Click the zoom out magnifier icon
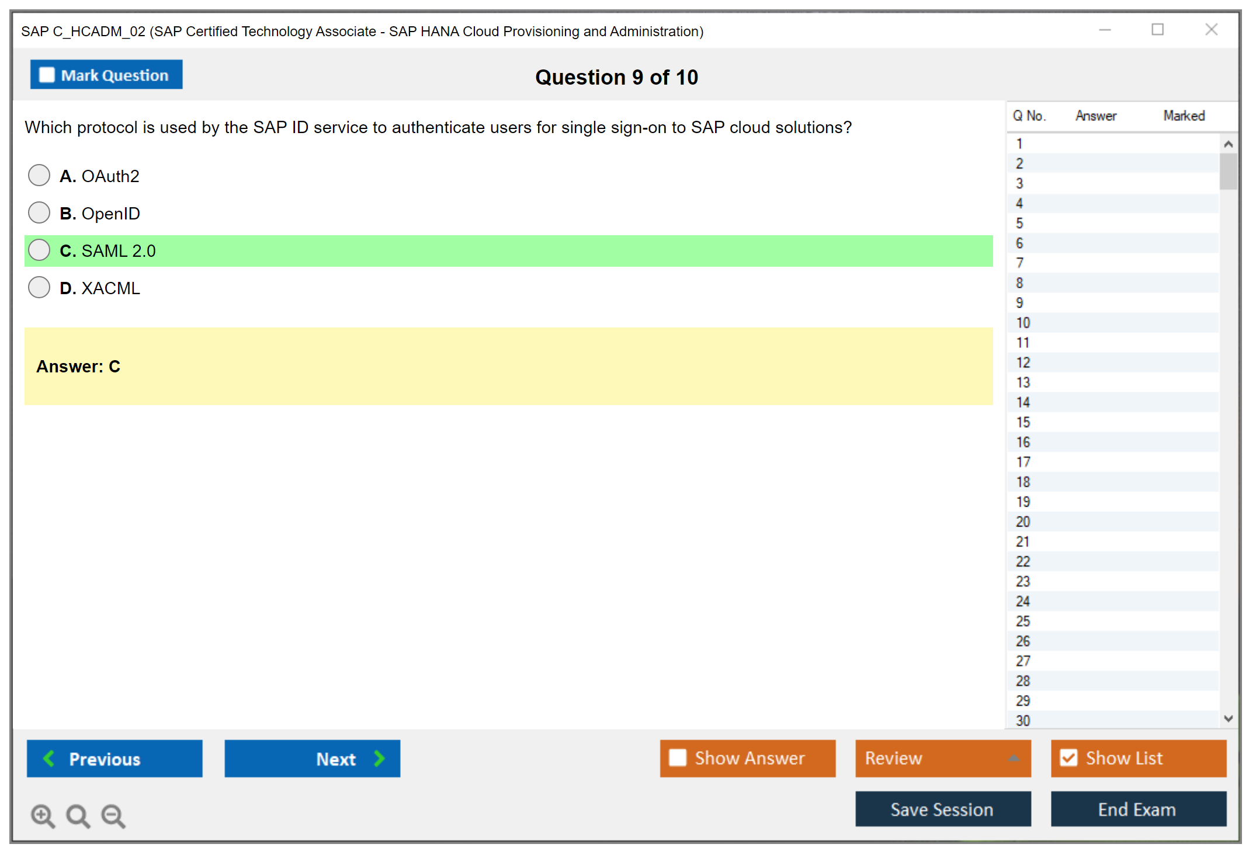The width and height of the screenshot is (1256, 858). pyautogui.click(x=113, y=815)
